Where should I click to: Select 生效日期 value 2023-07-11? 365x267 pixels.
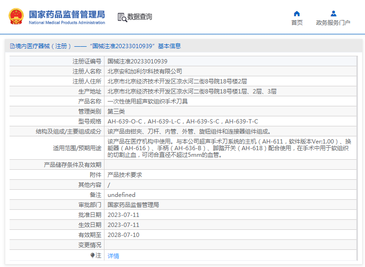[x=124, y=225]
